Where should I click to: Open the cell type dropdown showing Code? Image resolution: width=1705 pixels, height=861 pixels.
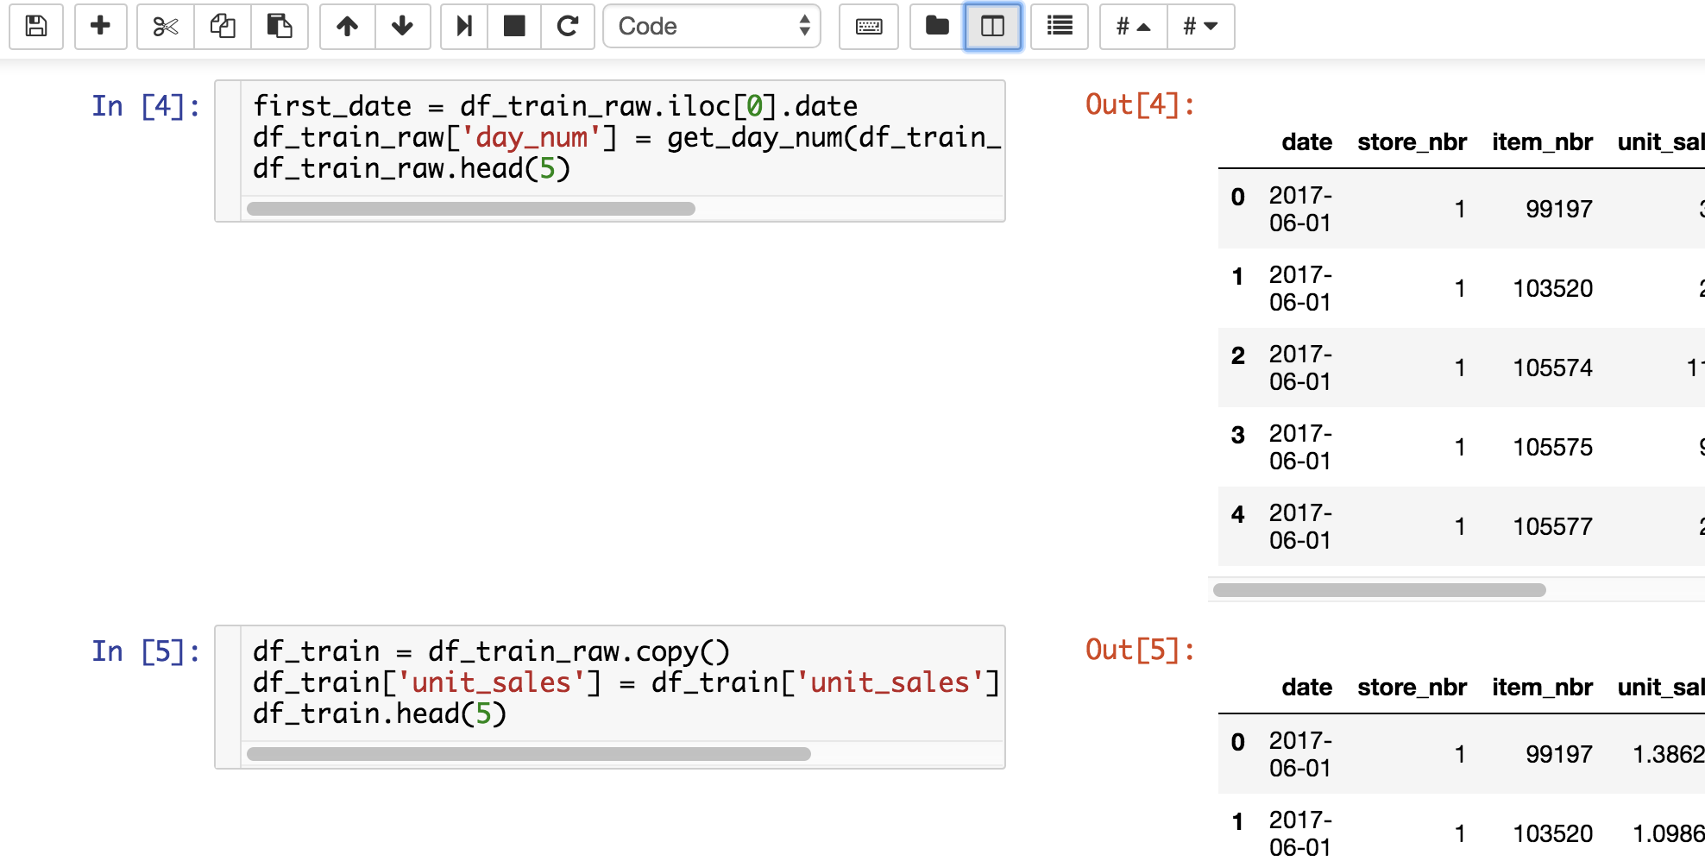coord(712,26)
